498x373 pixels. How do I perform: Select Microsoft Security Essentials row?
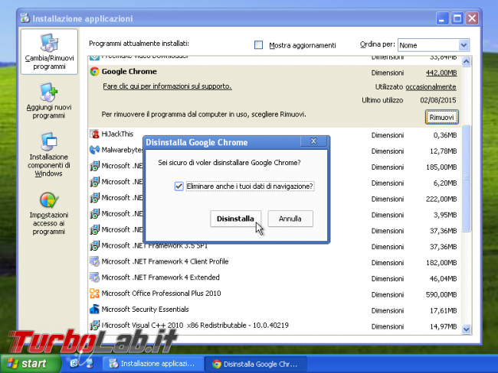[274, 310]
